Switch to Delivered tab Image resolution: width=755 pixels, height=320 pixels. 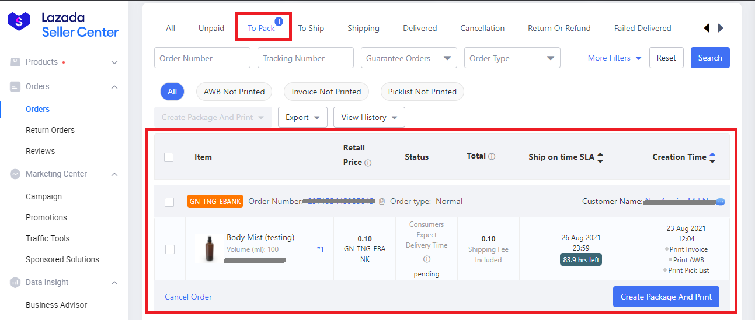420,28
